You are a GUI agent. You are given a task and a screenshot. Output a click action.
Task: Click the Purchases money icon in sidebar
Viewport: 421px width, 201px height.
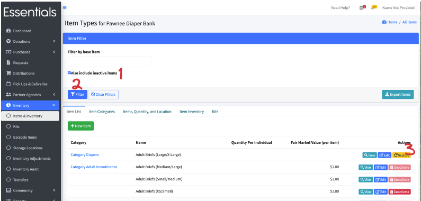(8, 52)
